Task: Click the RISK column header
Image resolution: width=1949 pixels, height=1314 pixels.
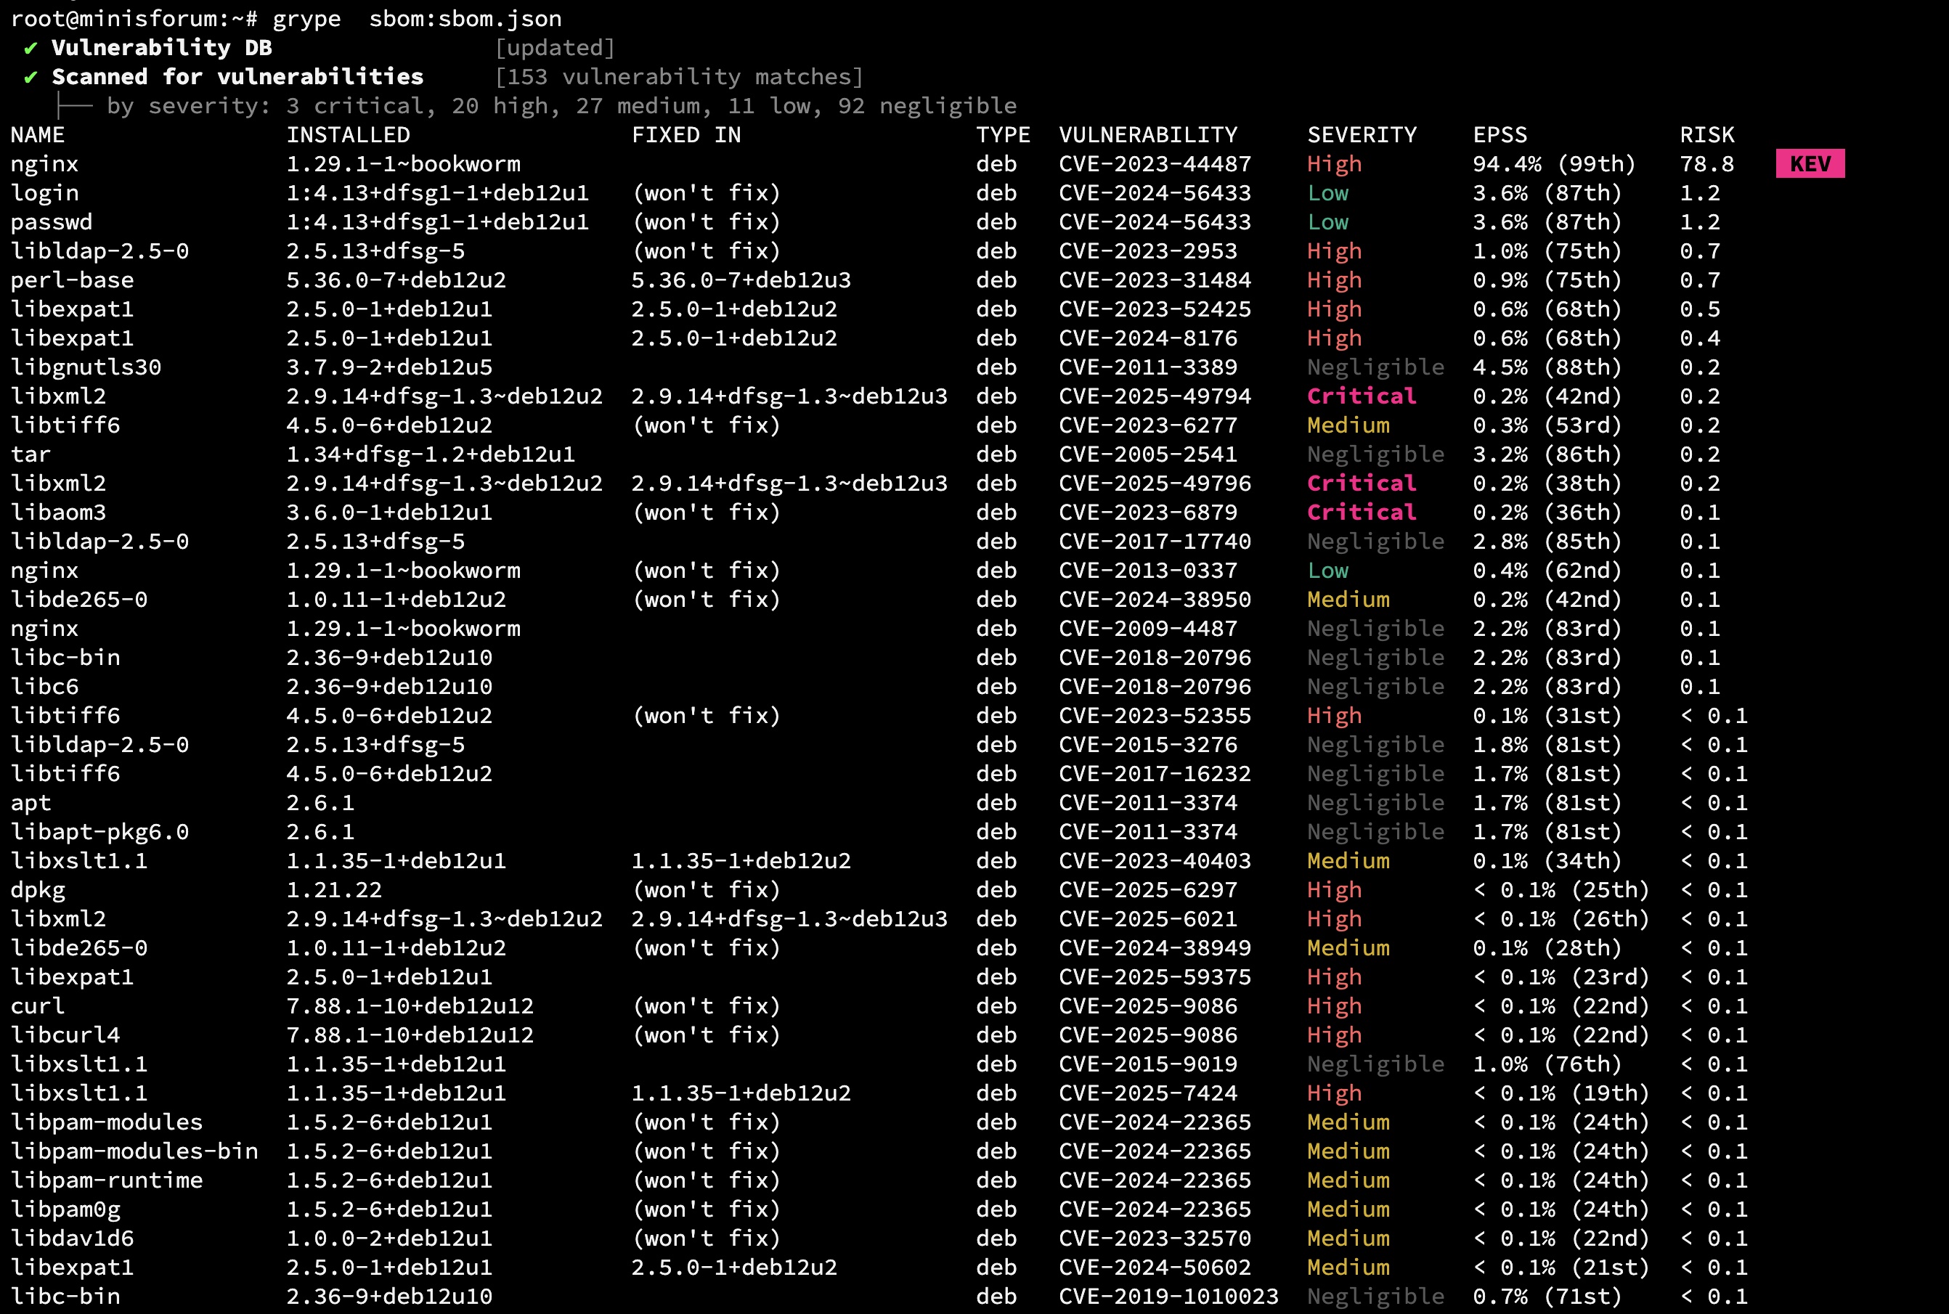Action: click(1706, 135)
